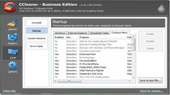This screenshot has height=95, width=170.
Task: Select the Tools toolbox icon
Action: (13, 52)
